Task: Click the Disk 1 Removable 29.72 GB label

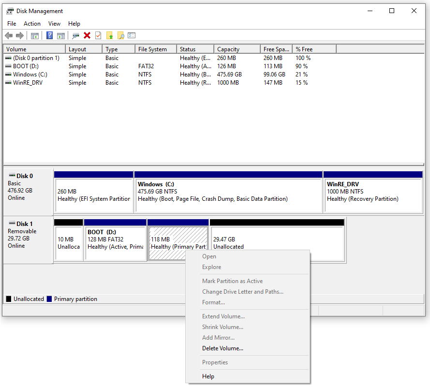Action: (28, 240)
